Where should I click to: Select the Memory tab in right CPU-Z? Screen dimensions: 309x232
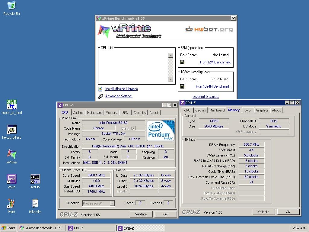(234, 110)
